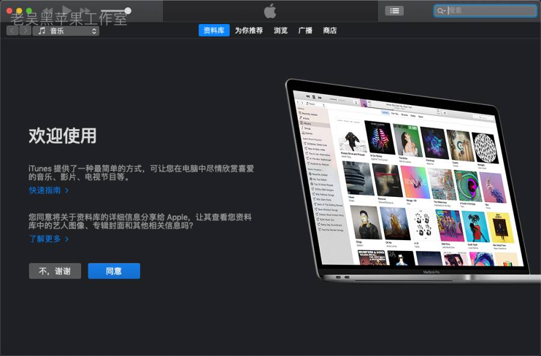541x356 pixels.
Task: Open the Up Next list button
Action: (x=394, y=11)
